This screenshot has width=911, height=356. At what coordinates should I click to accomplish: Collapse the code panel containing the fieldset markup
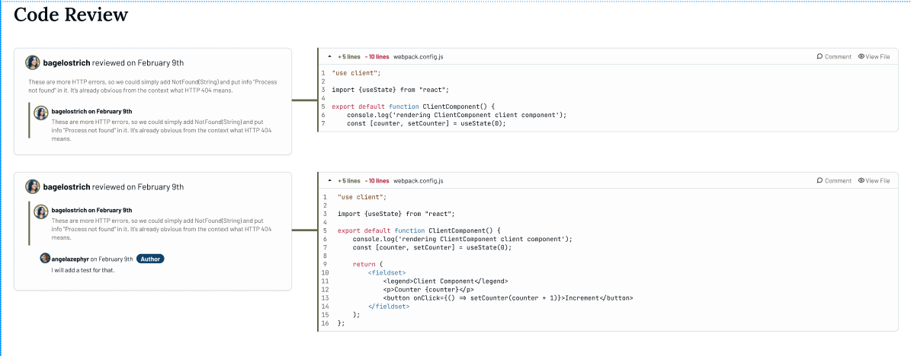click(x=330, y=181)
